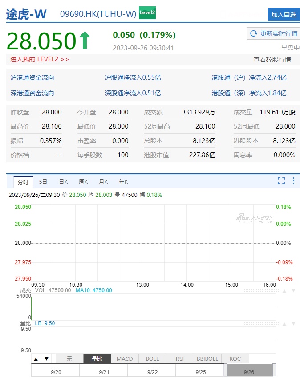Select MACD indicator option
This screenshot has width=300, height=383.
pos(125,359)
